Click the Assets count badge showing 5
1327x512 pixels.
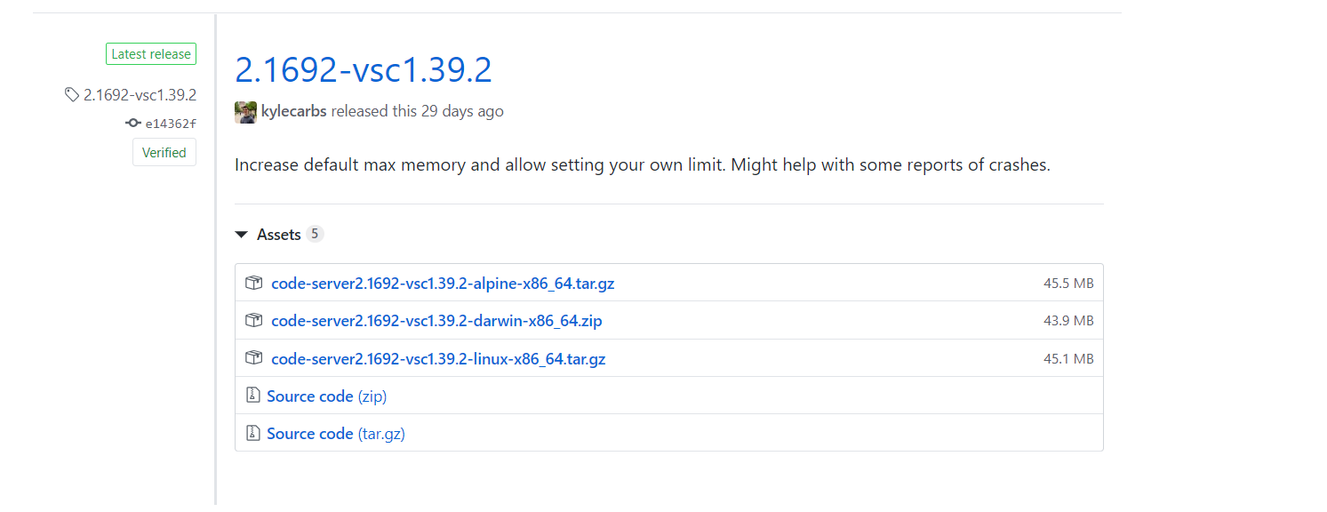(x=315, y=235)
